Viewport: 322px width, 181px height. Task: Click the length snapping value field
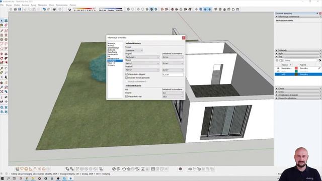tap(173, 75)
